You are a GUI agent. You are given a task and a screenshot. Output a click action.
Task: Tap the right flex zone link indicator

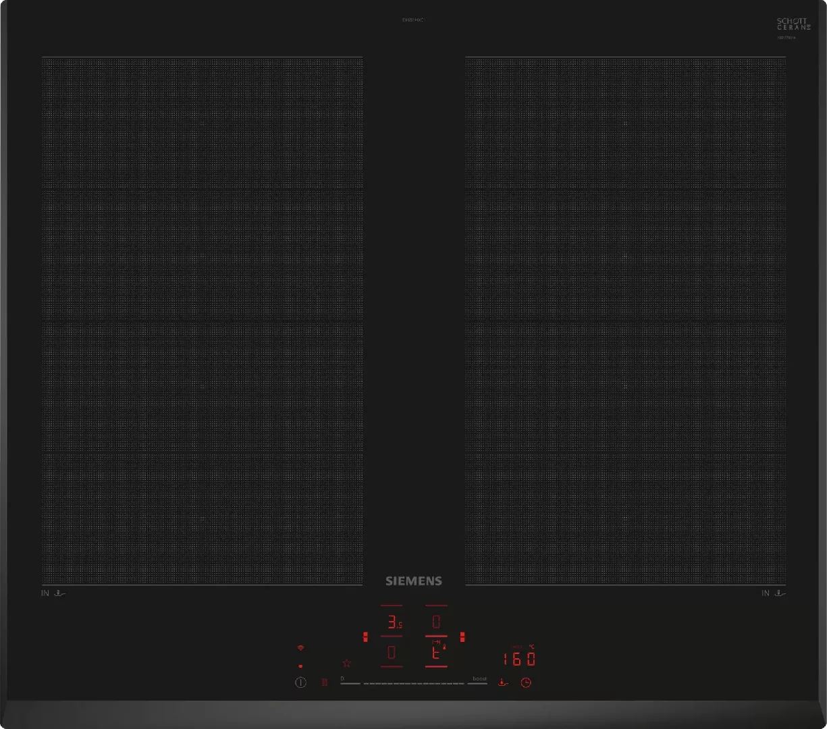click(x=462, y=637)
